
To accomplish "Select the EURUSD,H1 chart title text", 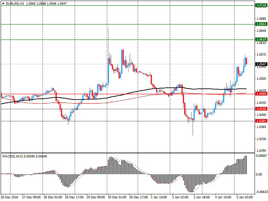I will click(15, 4).
